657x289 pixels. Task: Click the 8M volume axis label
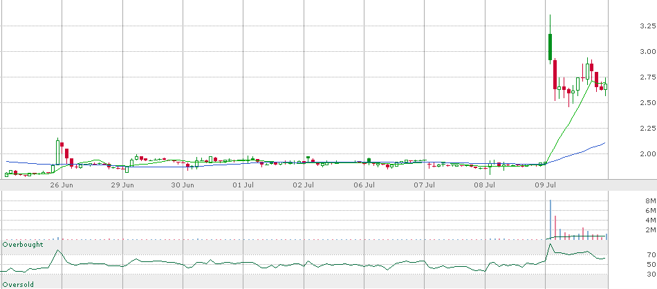[x=650, y=201]
